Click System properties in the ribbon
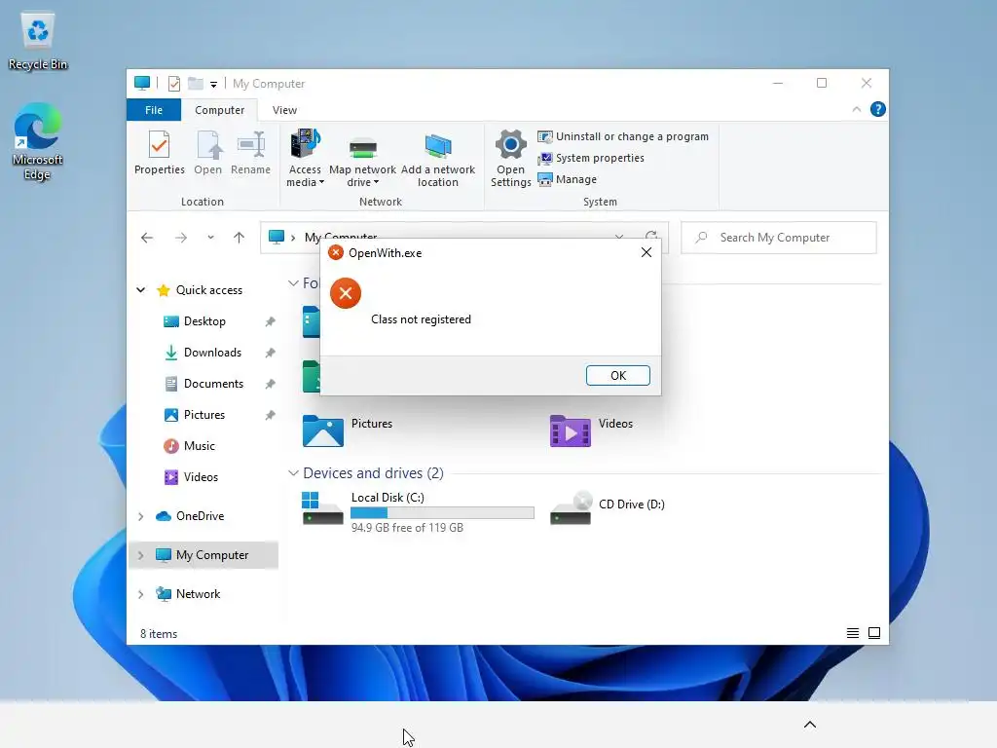997x748 pixels. 591,158
